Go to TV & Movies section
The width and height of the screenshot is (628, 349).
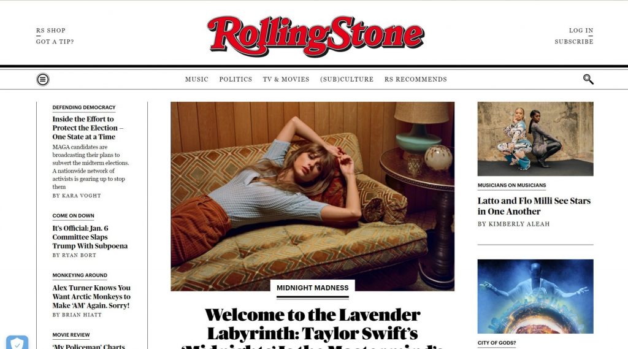pyautogui.click(x=286, y=79)
